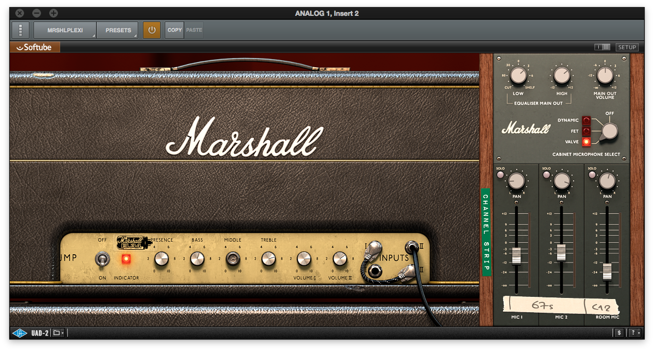Open the plugin options menu with three dots
Viewport: 654px width, 351px height.
point(20,30)
